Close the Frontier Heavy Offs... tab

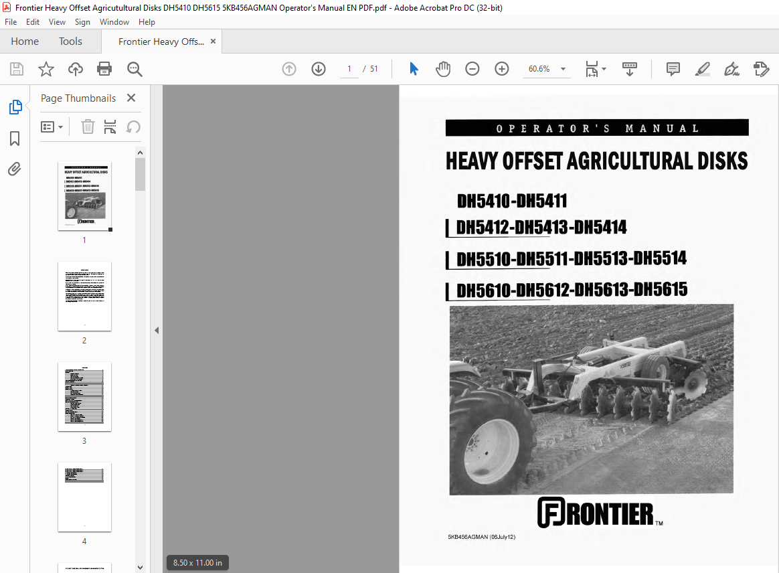(x=213, y=42)
